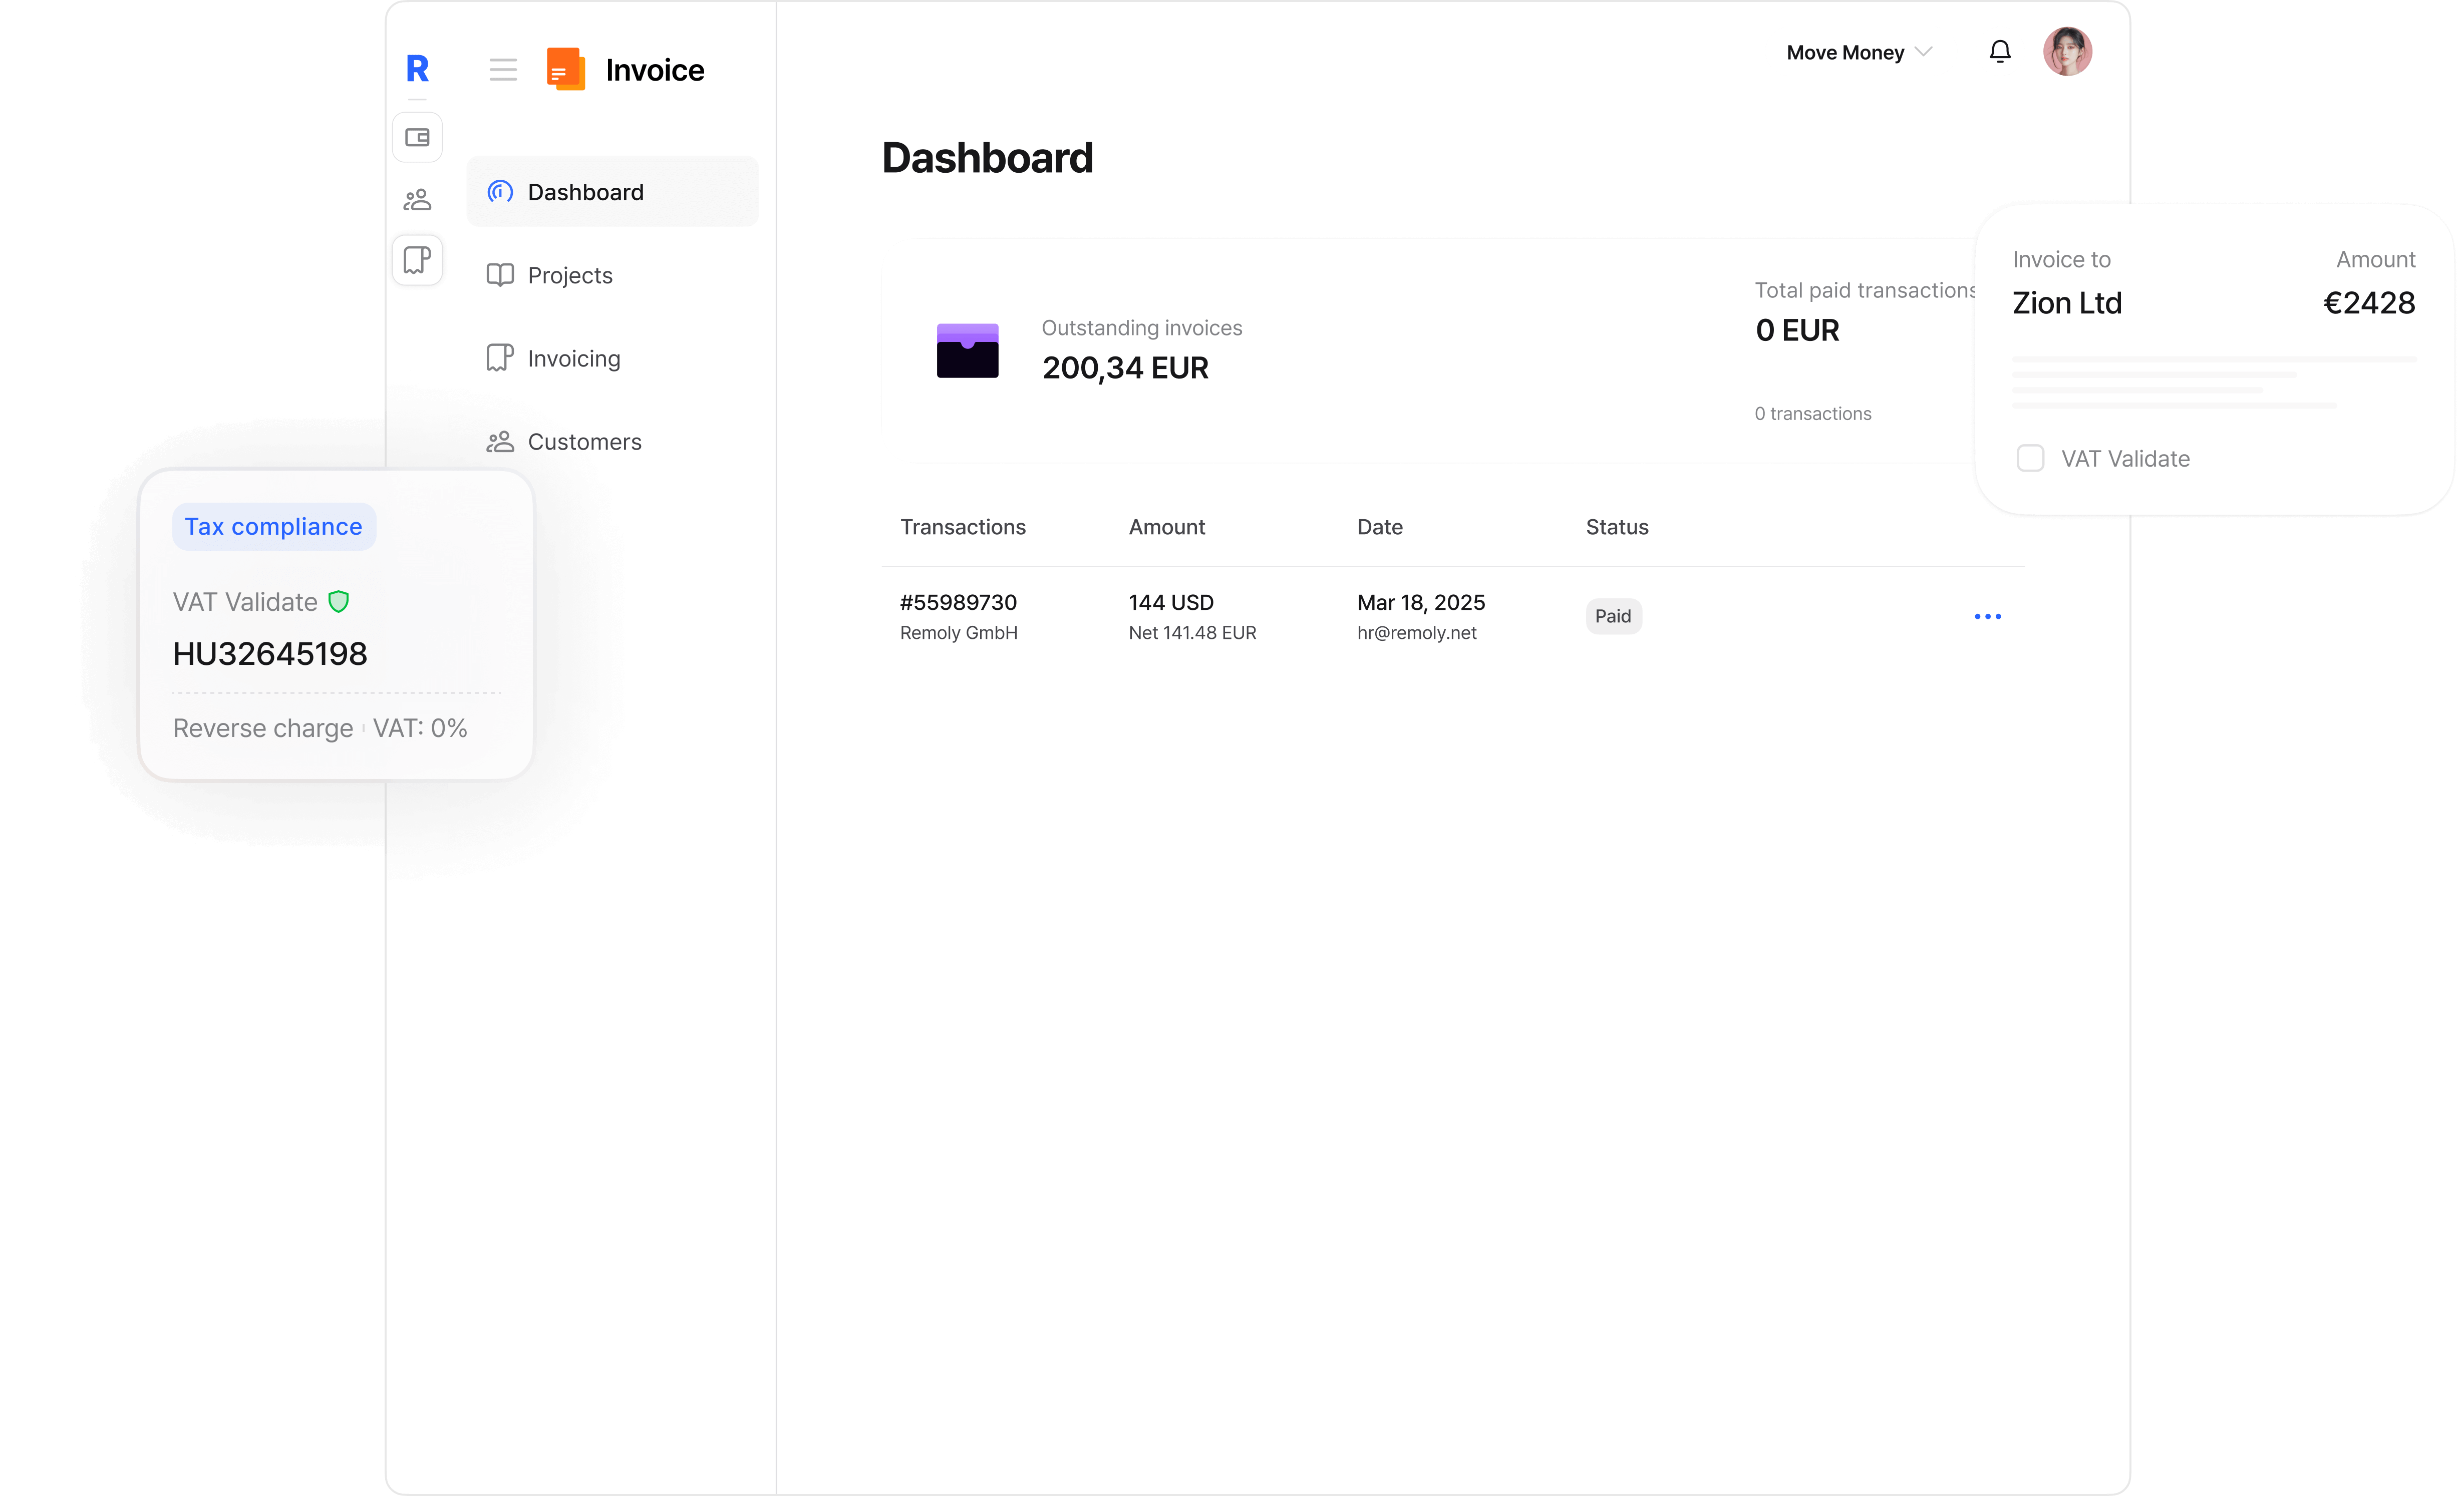Toggle the hamburger menu icon
Viewport: 2464px width, 1496px height.
point(503,70)
